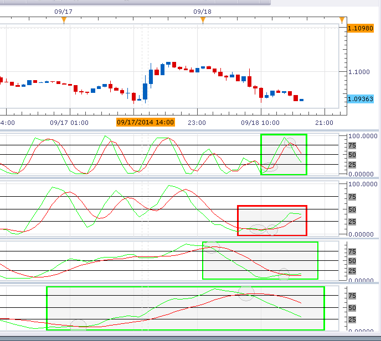Click the 75 level label in second indicator panel
Viewport: 381px width, 341px height.
(352, 197)
